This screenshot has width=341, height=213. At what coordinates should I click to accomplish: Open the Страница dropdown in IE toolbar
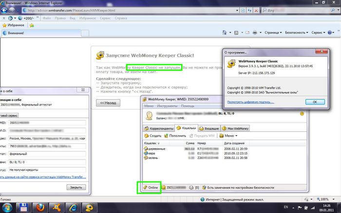tap(272, 33)
